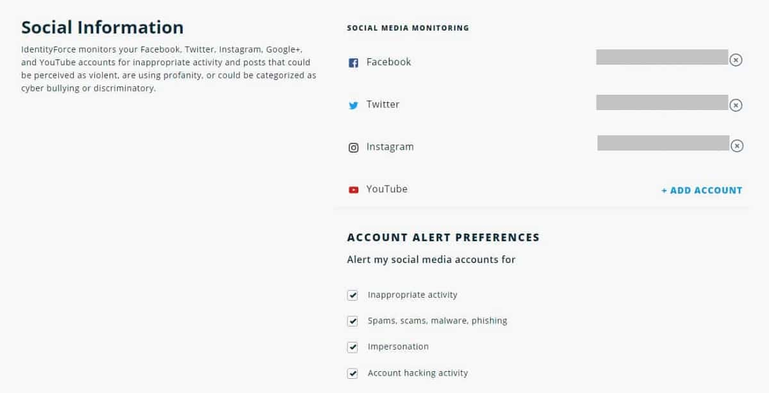Click the YouTube row label
The width and height of the screenshot is (769, 393).
pyautogui.click(x=387, y=189)
